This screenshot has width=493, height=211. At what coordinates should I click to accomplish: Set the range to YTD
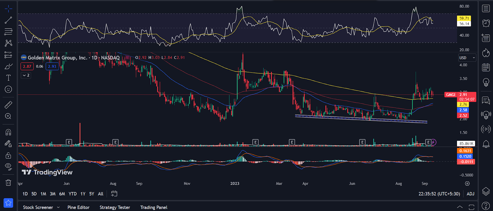(x=73, y=194)
